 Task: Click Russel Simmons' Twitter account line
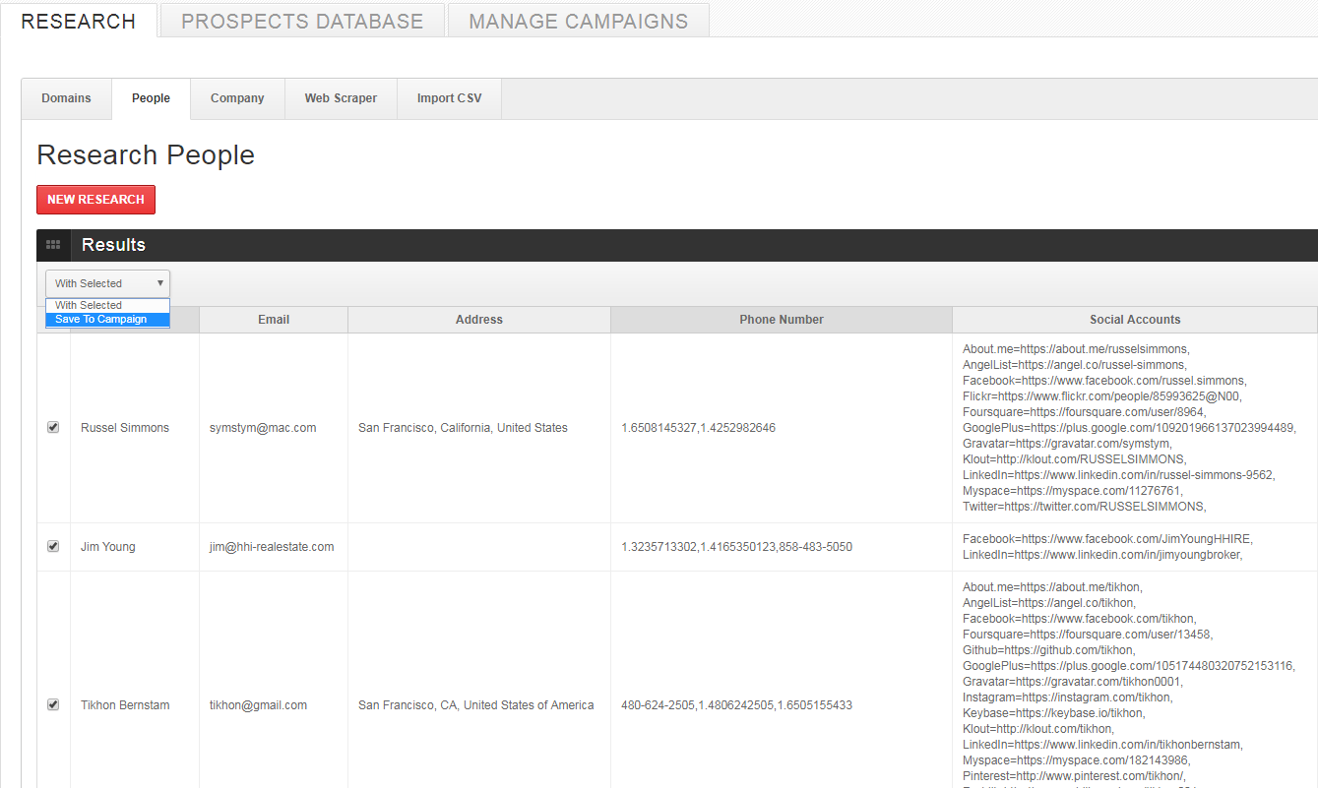pos(1084,507)
